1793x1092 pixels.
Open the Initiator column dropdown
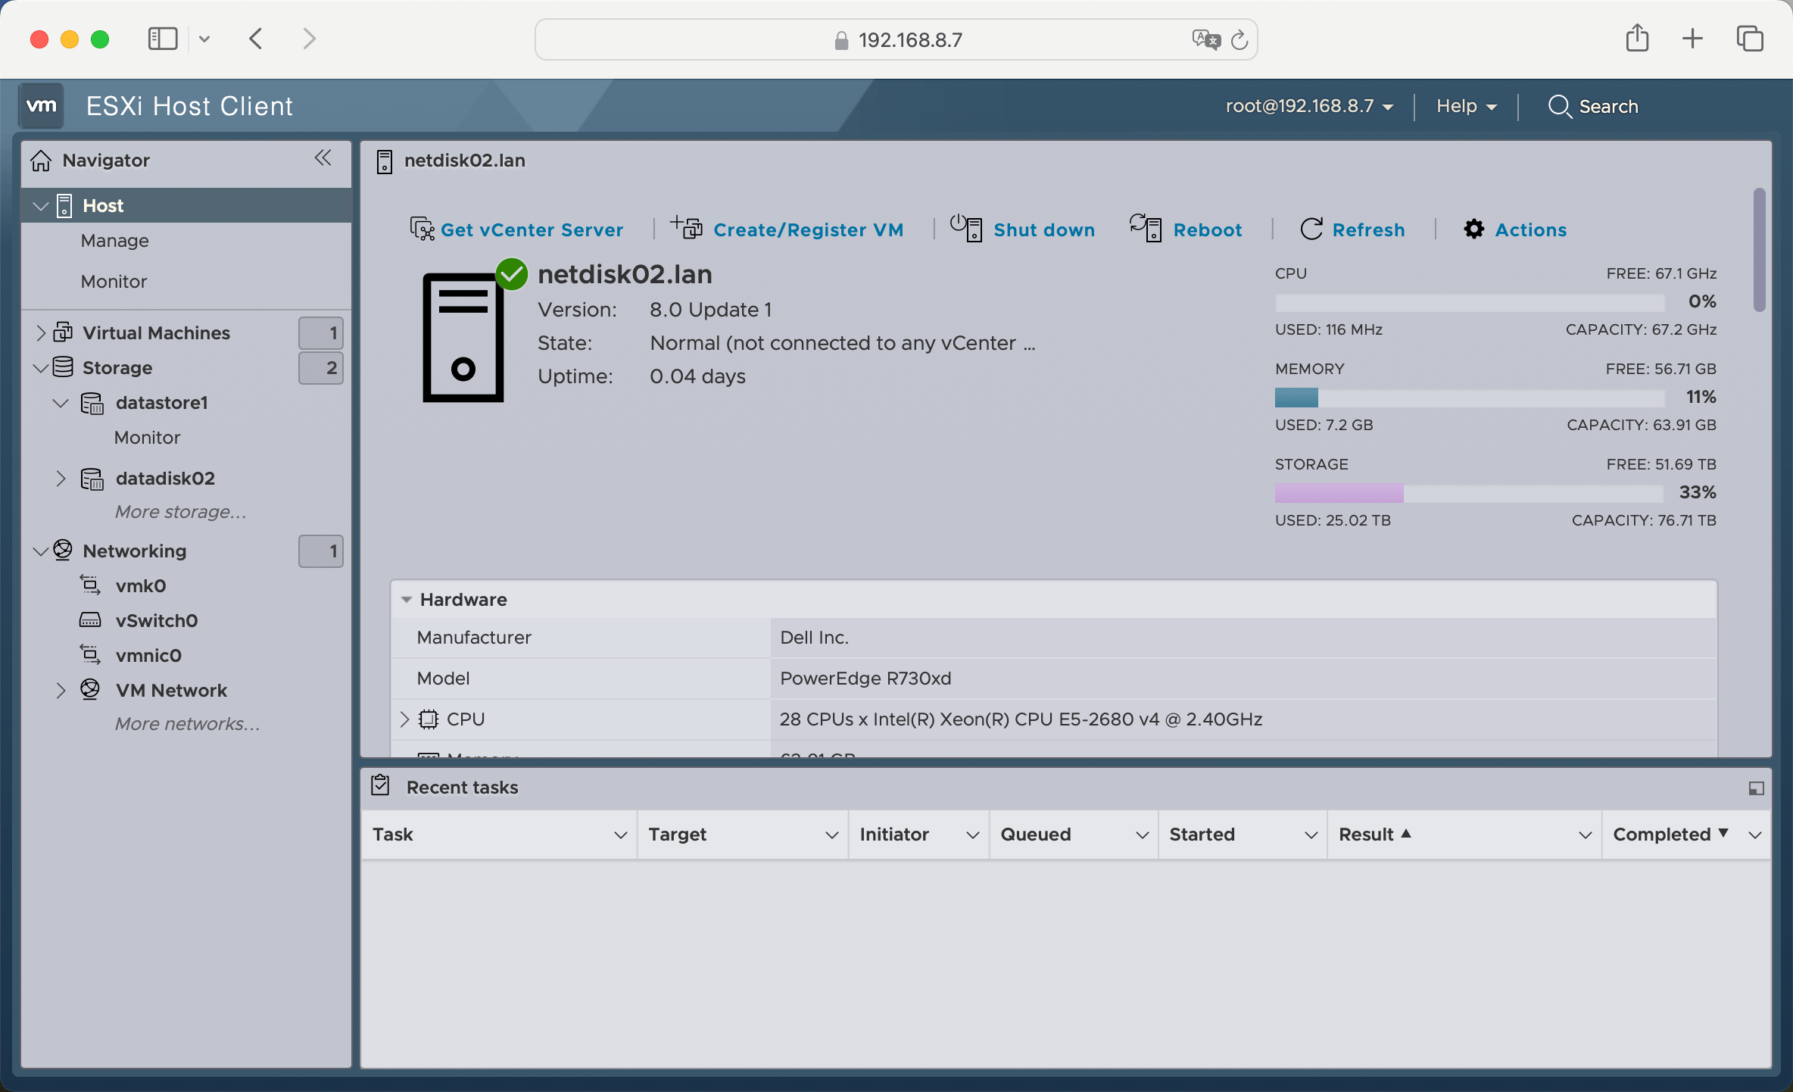pos(973,835)
